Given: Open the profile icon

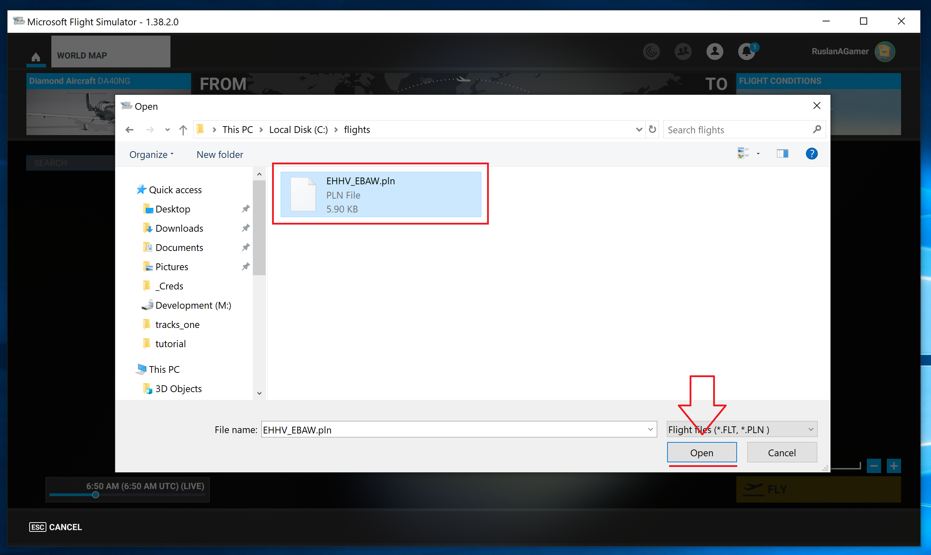Looking at the screenshot, I should 715,52.
